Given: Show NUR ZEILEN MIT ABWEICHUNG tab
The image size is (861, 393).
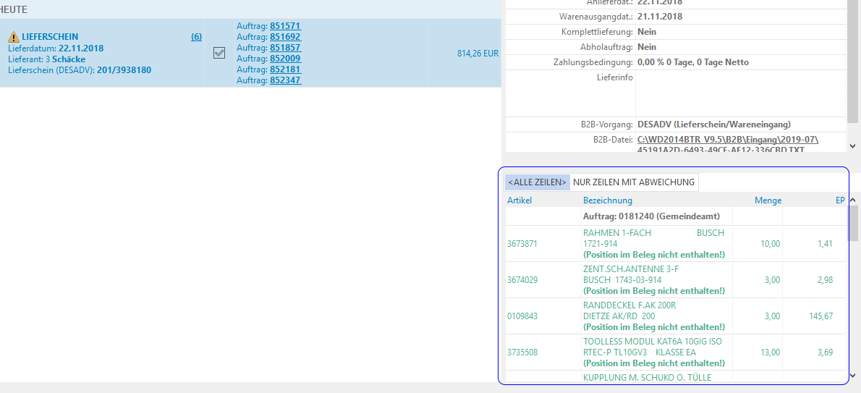Looking at the screenshot, I should pos(633,182).
